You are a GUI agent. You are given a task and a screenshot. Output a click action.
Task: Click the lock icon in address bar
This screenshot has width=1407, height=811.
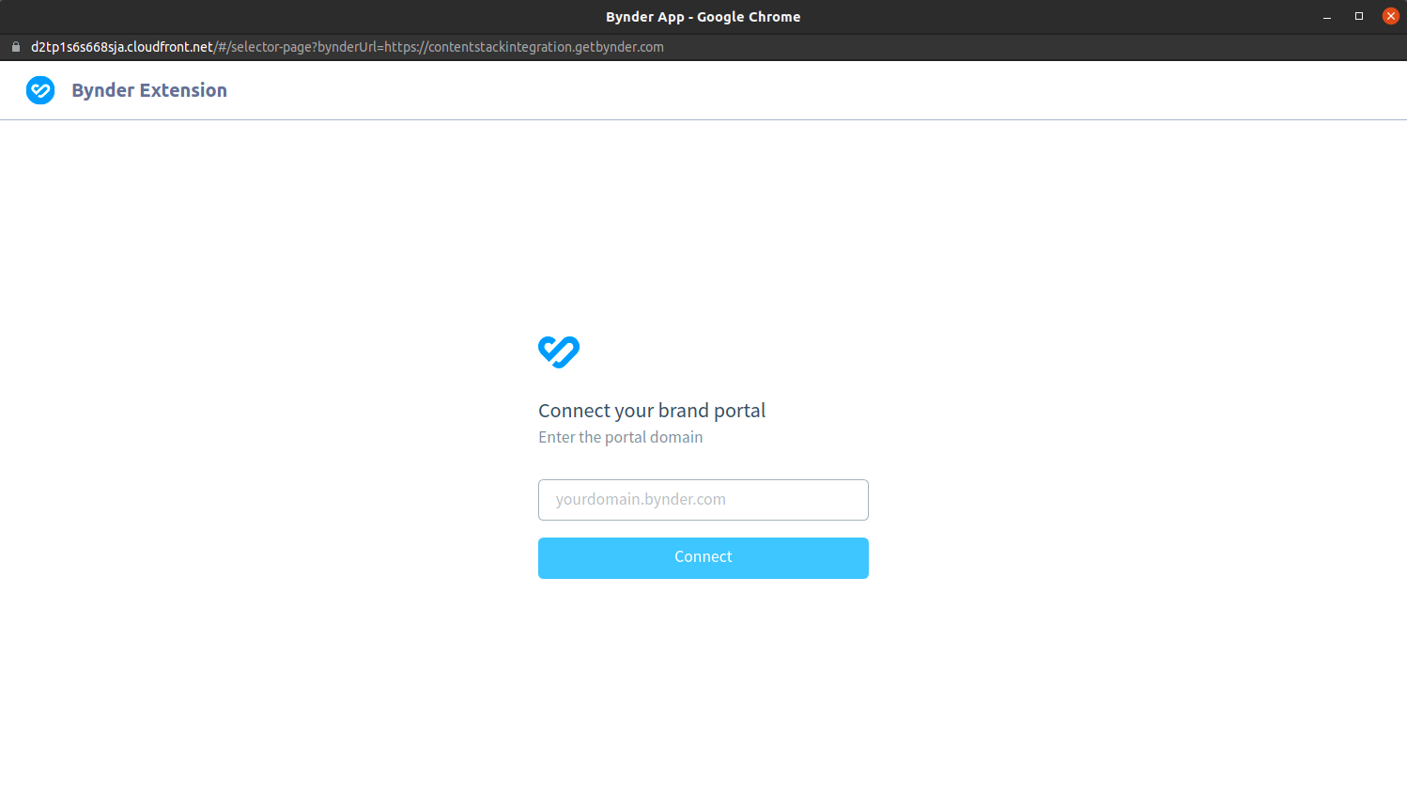pos(15,47)
